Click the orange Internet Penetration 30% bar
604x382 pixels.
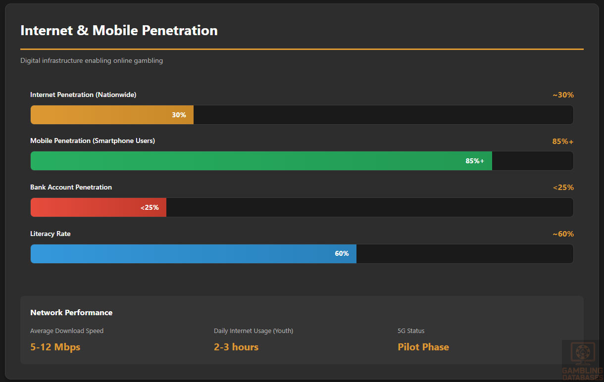tap(112, 115)
